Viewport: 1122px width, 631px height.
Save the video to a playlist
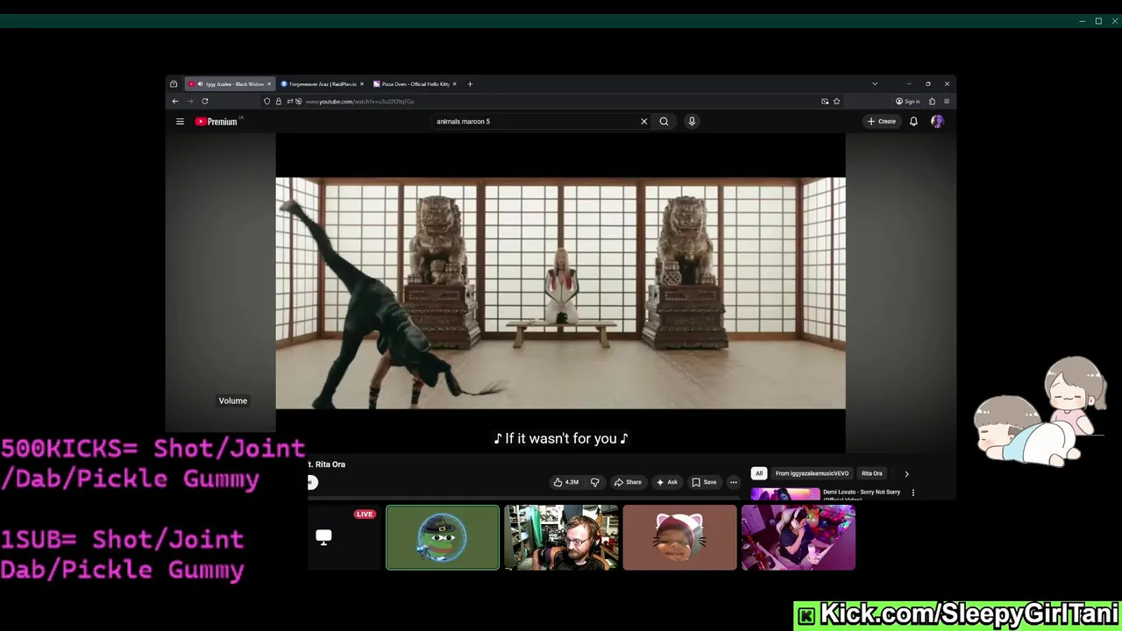(704, 482)
